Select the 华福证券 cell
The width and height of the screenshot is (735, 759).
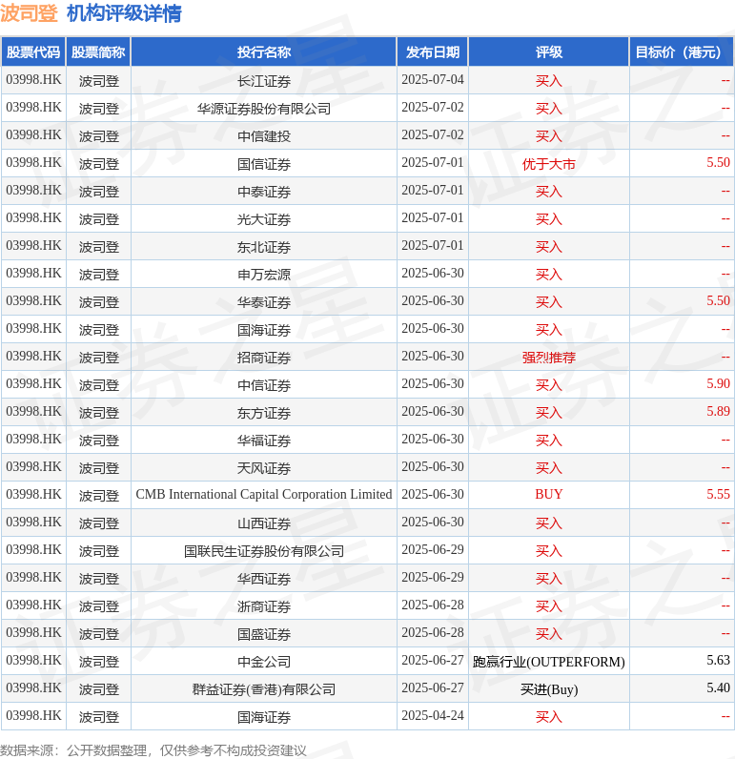[x=264, y=440]
